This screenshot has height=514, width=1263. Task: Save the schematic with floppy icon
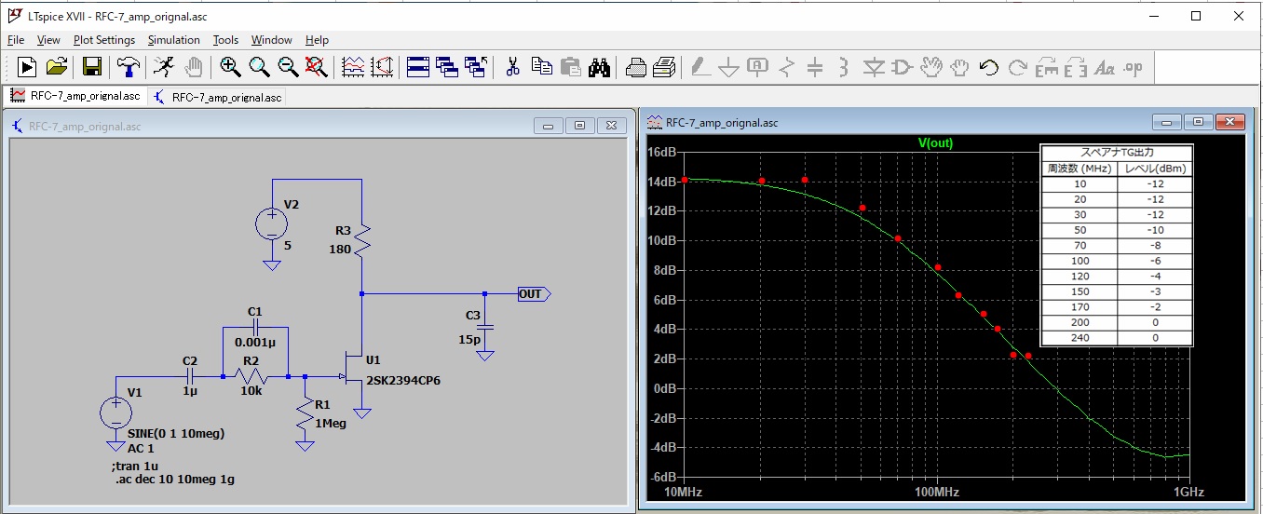(91, 67)
